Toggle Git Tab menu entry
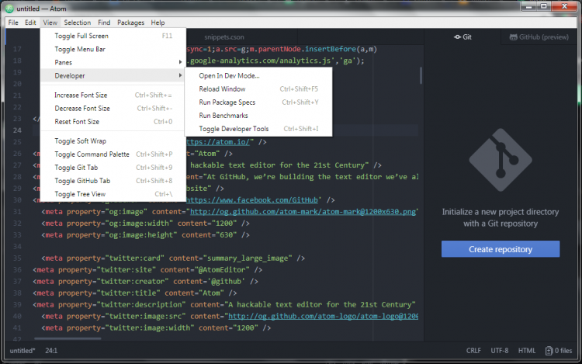 pyautogui.click(x=113, y=168)
